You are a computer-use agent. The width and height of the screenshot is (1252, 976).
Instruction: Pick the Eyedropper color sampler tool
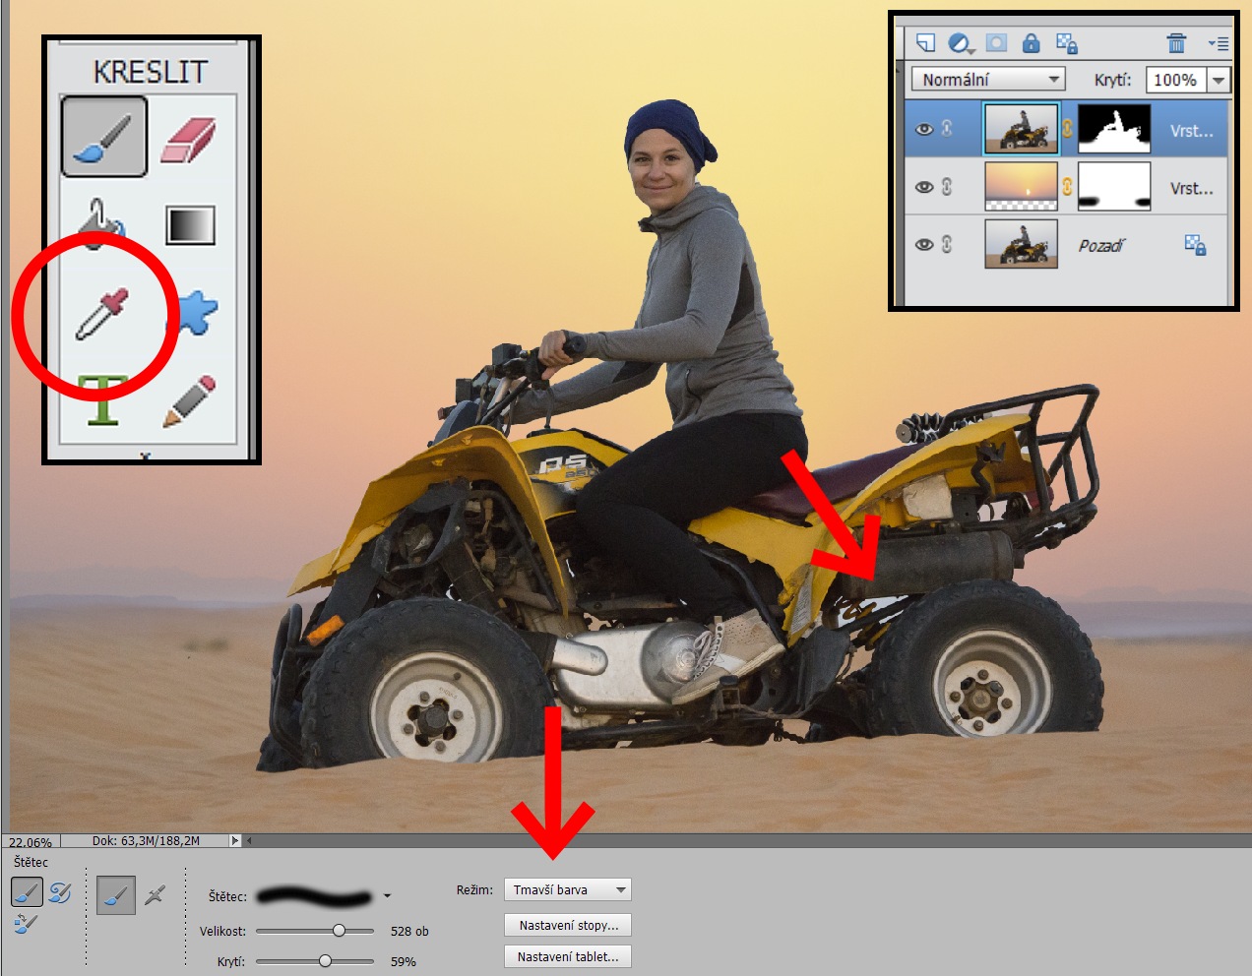[x=102, y=314]
